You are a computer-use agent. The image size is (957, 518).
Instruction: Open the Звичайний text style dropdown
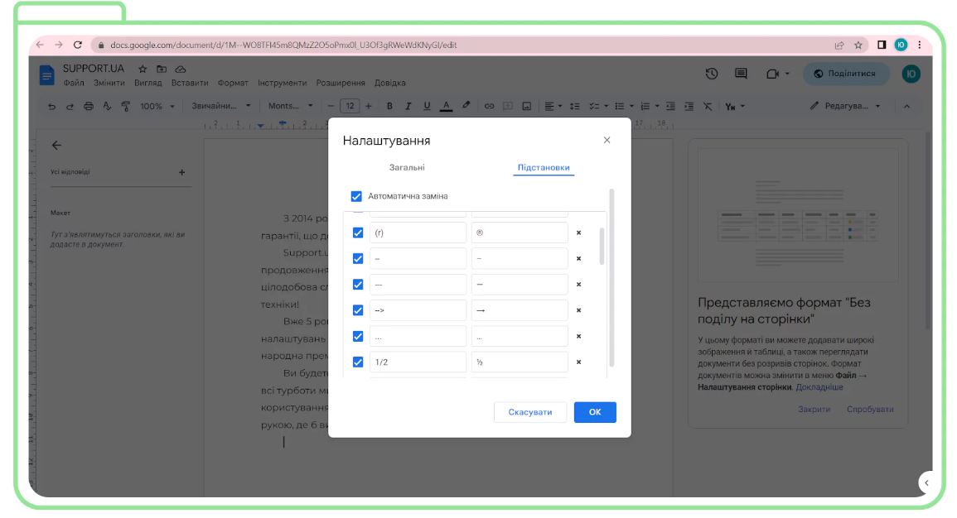(x=221, y=106)
